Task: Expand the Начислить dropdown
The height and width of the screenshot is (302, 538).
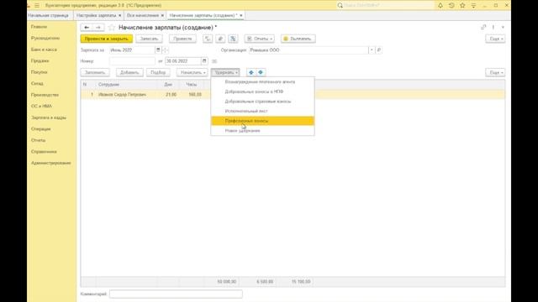Action: click(193, 72)
